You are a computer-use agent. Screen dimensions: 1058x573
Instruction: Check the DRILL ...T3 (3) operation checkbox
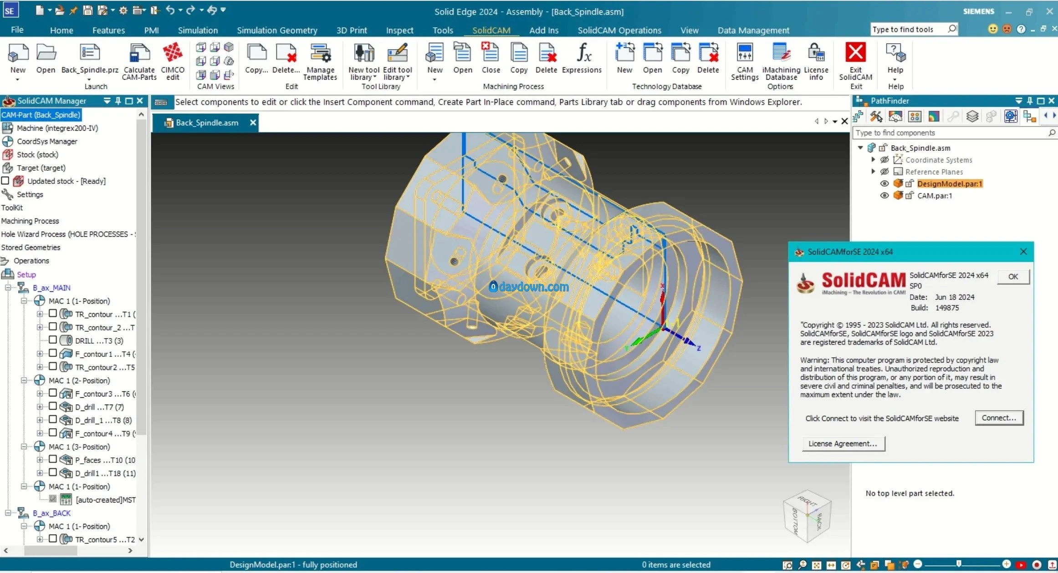53,340
